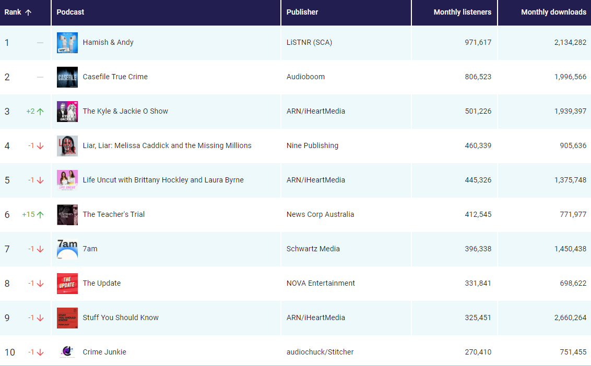Click the Hamish & Andy podcast artwork

pyautogui.click(x=67, y=43)
